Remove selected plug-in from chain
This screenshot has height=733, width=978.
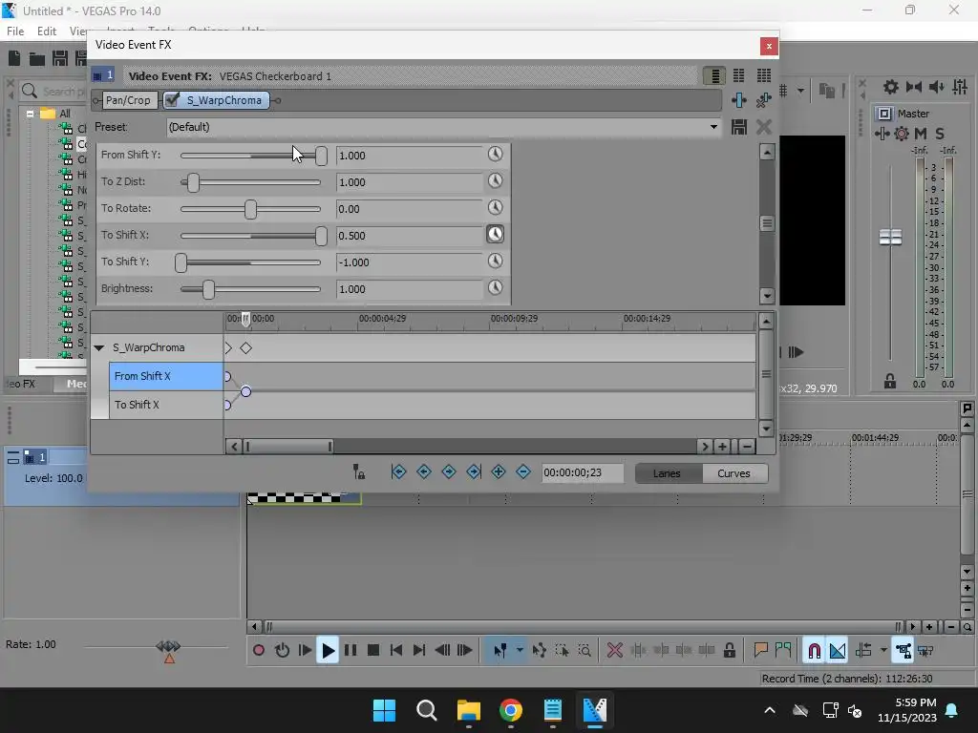click(x=763, y=100)
